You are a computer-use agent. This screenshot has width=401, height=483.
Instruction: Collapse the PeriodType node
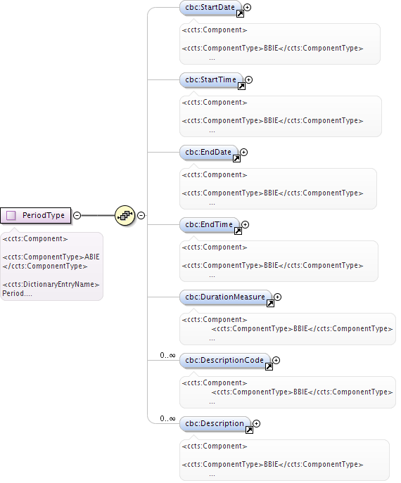tap(77, 215)
